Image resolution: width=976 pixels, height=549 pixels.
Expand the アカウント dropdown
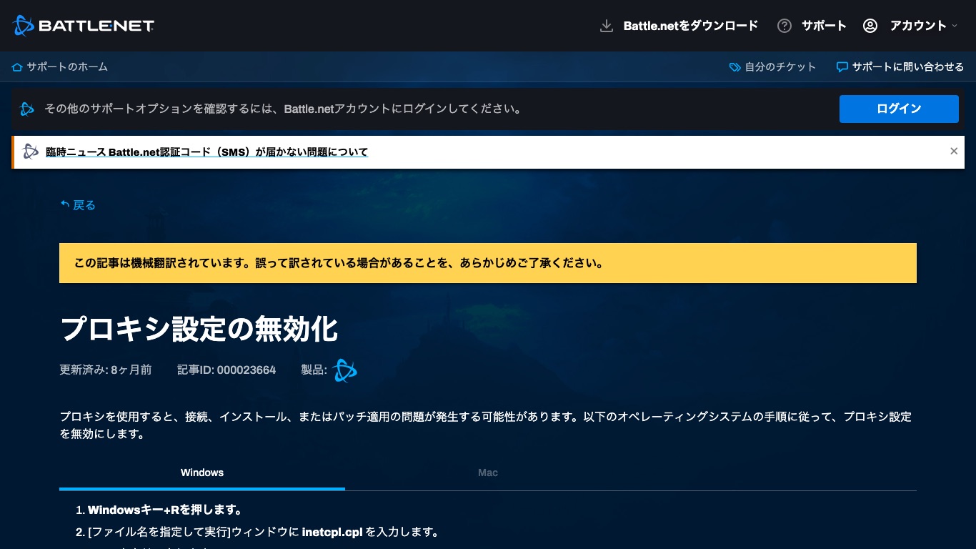tap(923, 26)
